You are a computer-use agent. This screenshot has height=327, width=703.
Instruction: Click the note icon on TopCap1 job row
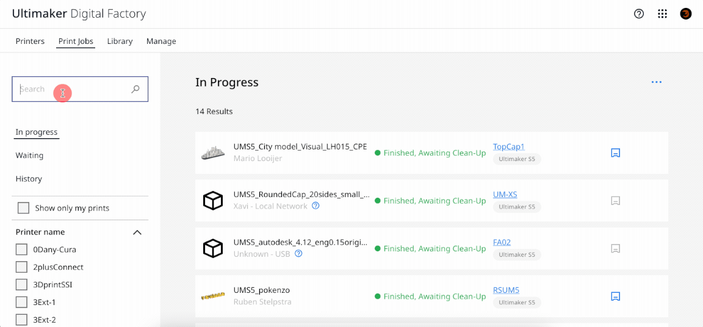(616, 153)
